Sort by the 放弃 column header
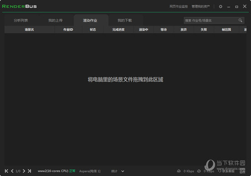This screenshot has width=251, height=176. point(183,30)
